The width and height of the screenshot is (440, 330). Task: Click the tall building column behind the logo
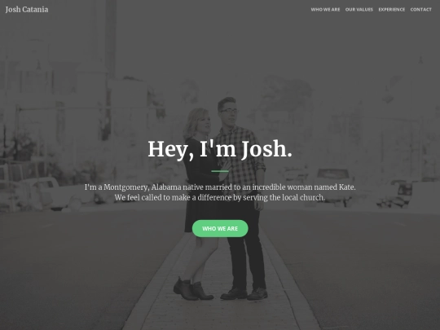coord(110,42)
